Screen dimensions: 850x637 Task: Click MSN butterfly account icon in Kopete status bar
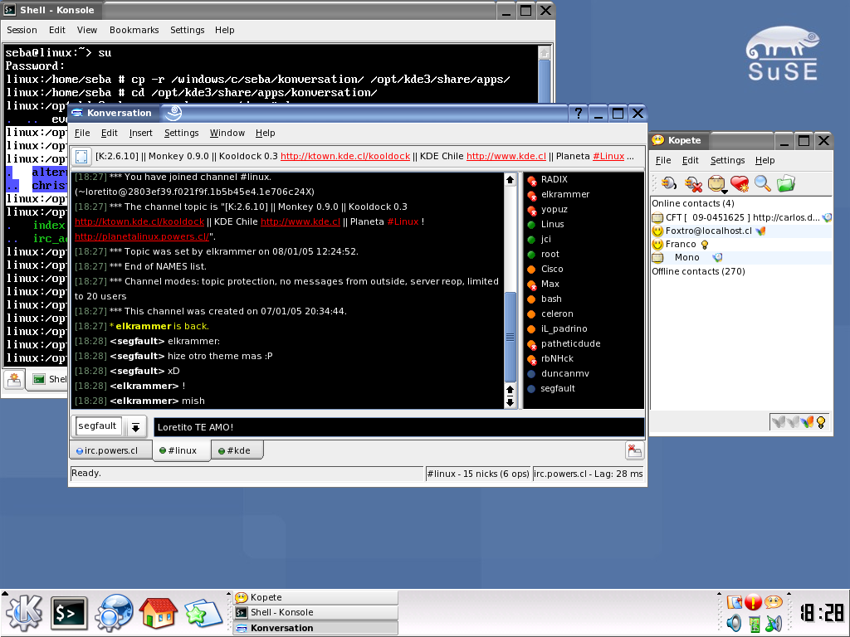click(808, 422)
